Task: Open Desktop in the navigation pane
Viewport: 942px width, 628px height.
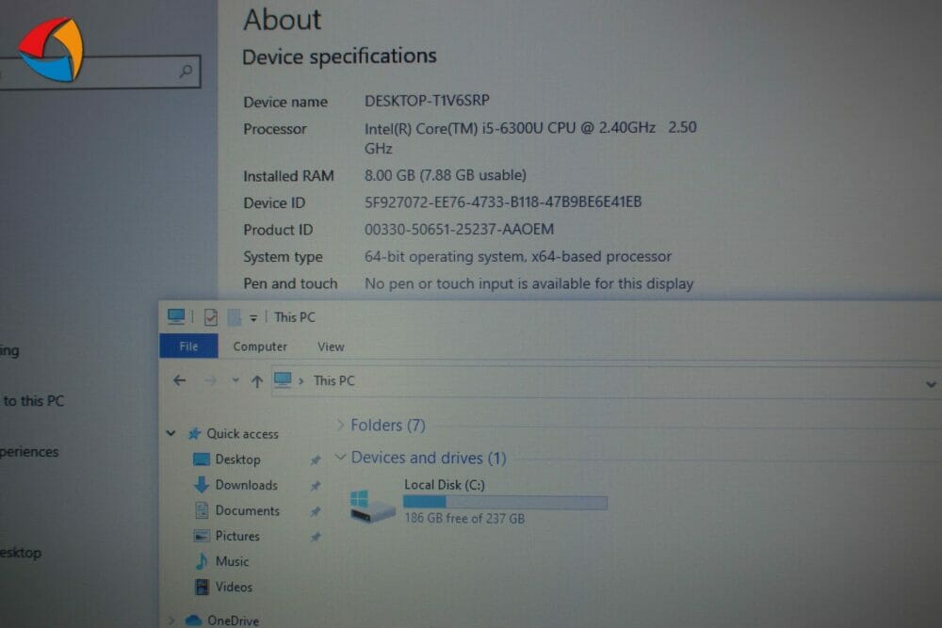Action: tap(238, 459)
